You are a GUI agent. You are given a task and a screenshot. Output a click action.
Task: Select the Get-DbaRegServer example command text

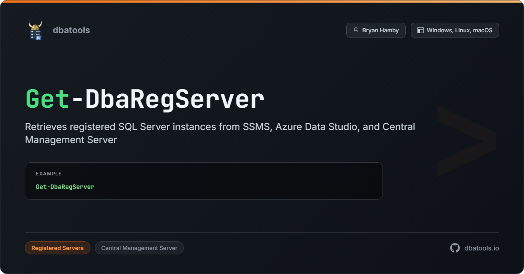pos(65,187)
